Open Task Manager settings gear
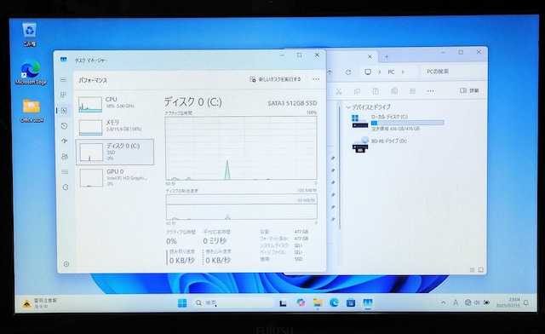This screenshot has width=545, height=334. coord(66,264)
